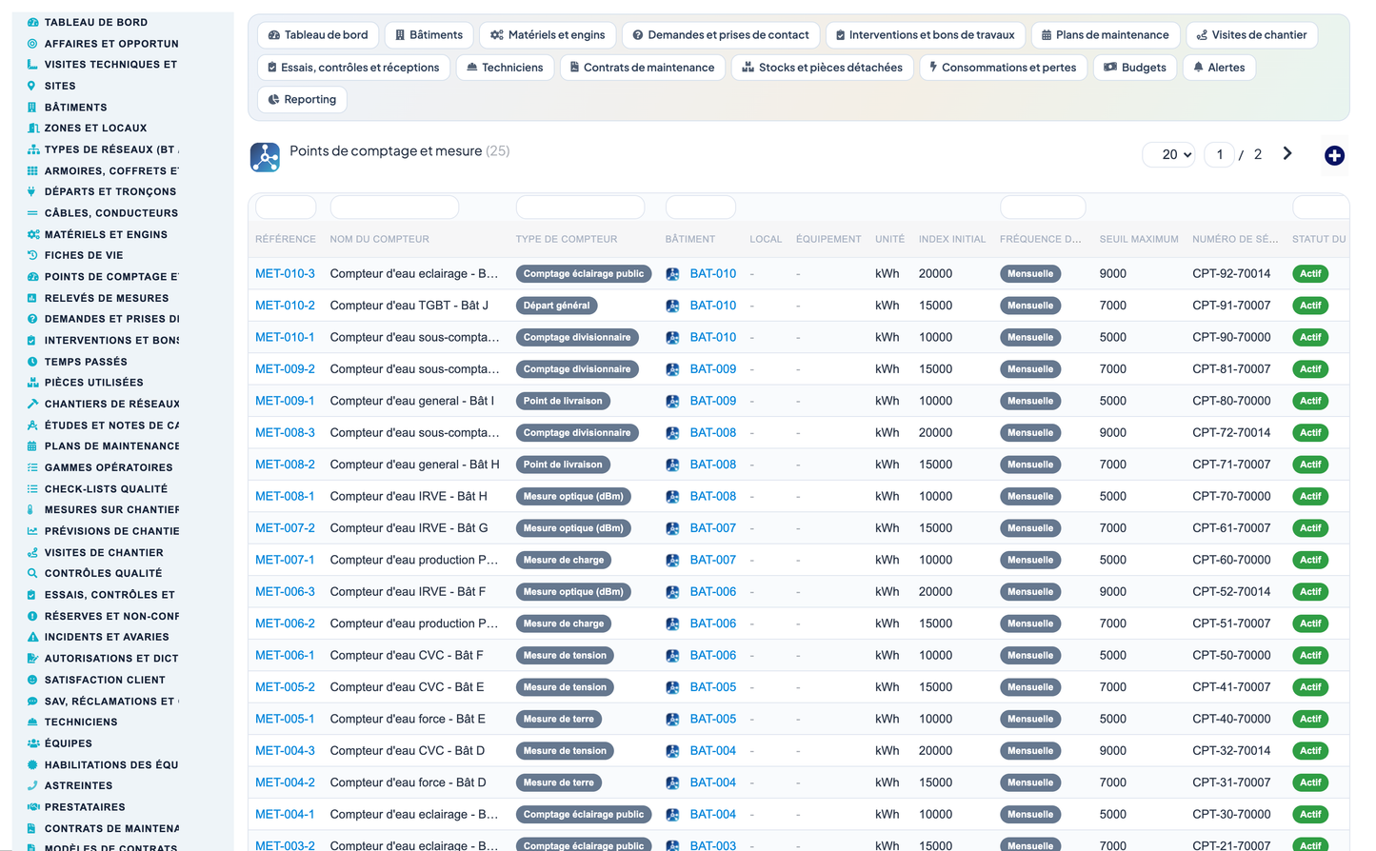Go to next page with the chevron arrow
The height and width of the screenshot is (851, 1376).
point(1287,153)
